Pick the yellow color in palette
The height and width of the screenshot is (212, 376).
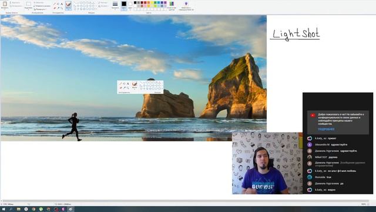tap(152, 2)
